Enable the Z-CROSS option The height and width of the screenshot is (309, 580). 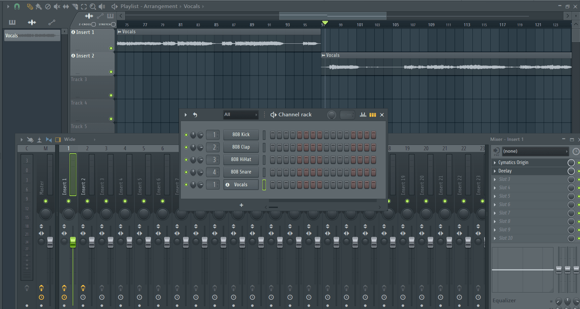(x=94, y=24)
